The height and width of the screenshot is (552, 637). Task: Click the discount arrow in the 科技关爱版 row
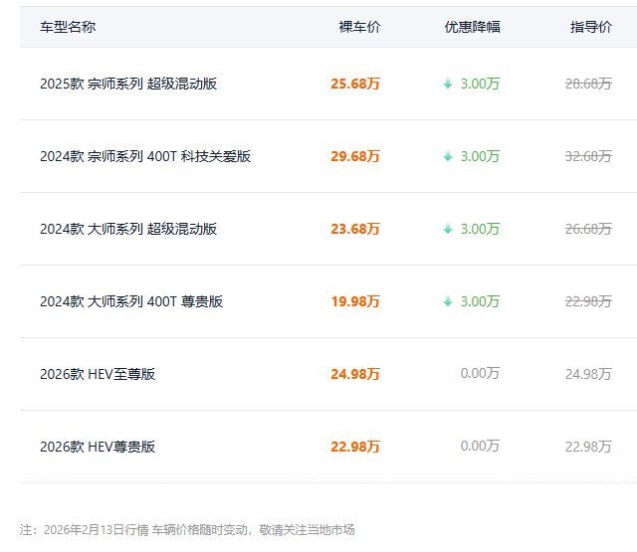click(448, 157)
